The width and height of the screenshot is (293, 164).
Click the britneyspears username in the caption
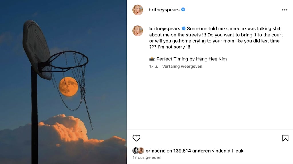click(165, 29)
